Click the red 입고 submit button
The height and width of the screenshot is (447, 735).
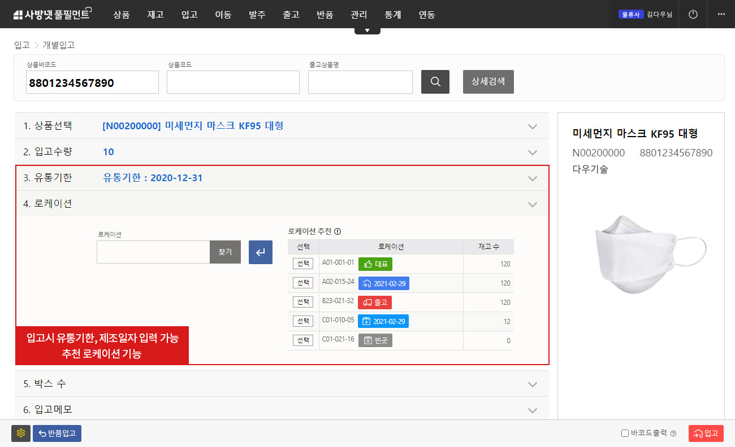click(706, 433)
